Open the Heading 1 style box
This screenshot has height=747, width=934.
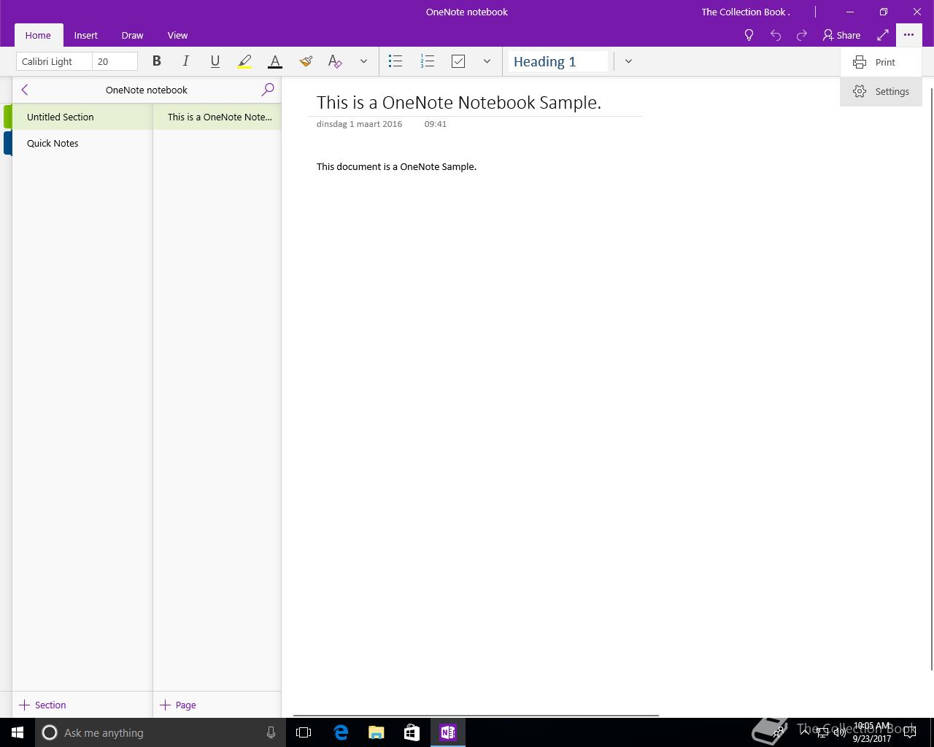[x=558, y=61]
